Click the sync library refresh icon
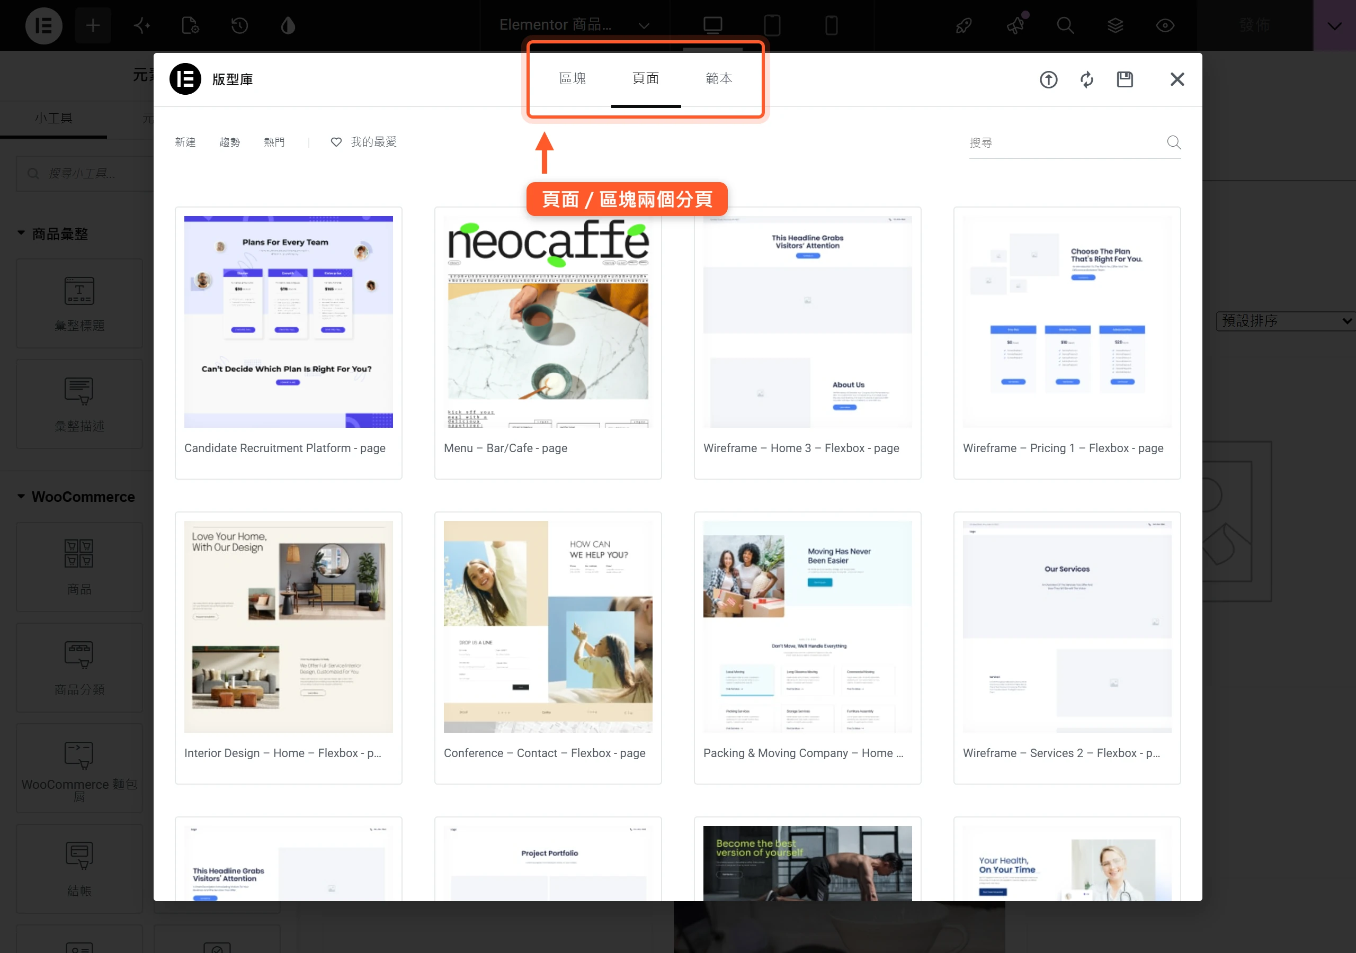1356x953 pixels. click(x=1087, y=79)
